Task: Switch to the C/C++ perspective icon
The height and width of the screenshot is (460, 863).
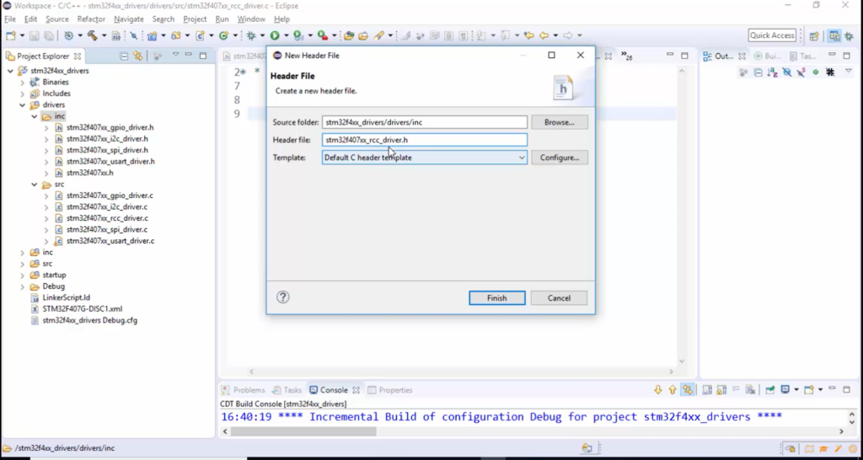Action: tap(834, 35)
